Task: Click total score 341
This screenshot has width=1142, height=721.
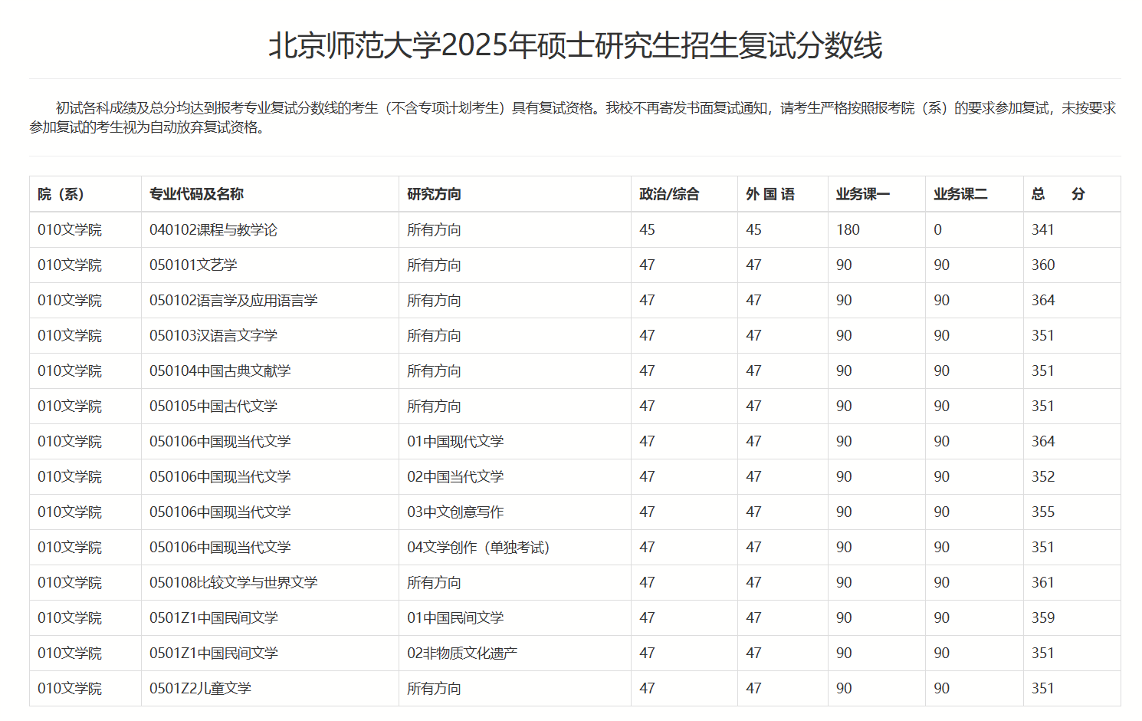Action: tap(1043, 229)
